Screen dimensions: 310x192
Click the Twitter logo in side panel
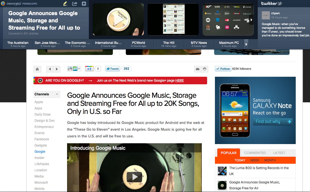(272, 3)
